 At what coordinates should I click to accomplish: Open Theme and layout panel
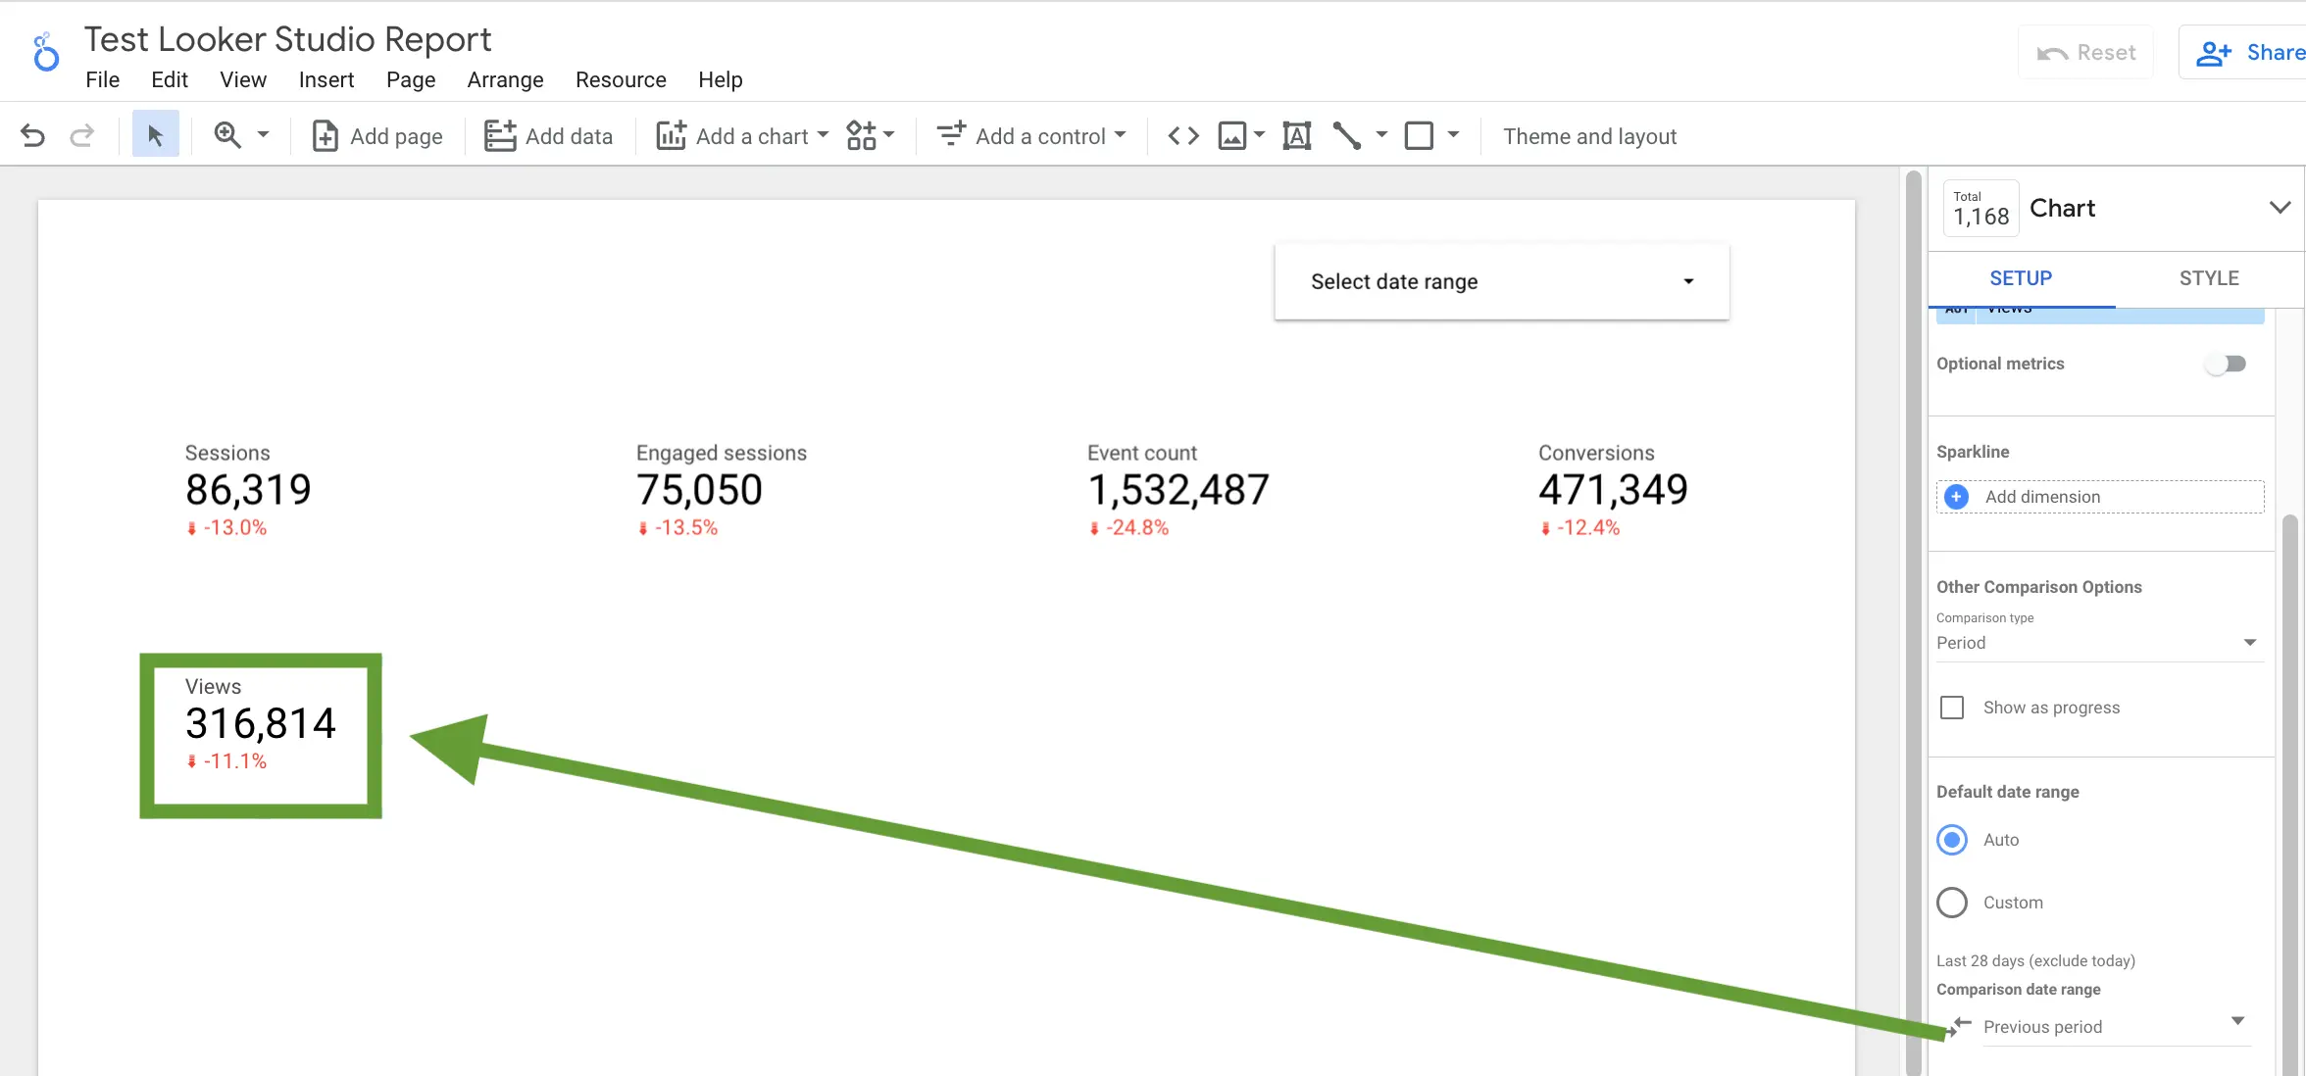click(1589, 136)
